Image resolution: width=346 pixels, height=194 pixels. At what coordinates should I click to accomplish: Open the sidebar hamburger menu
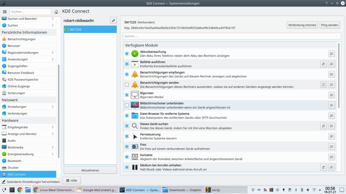click(5, 12)
